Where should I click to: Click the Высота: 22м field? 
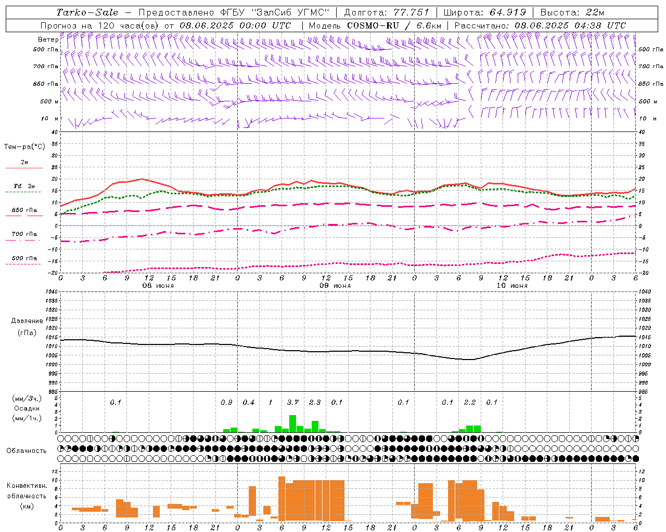tap(572, 12)
